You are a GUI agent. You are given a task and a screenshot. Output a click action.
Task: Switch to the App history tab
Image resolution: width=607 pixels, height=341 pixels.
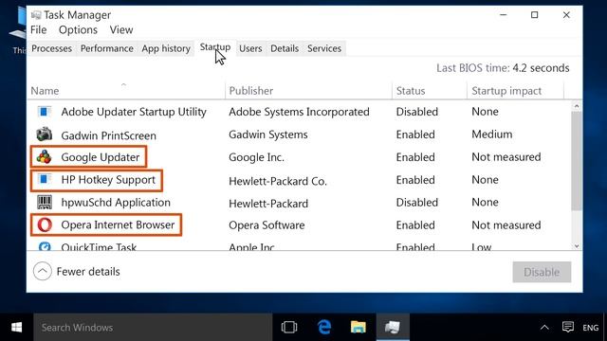[166, 48]
